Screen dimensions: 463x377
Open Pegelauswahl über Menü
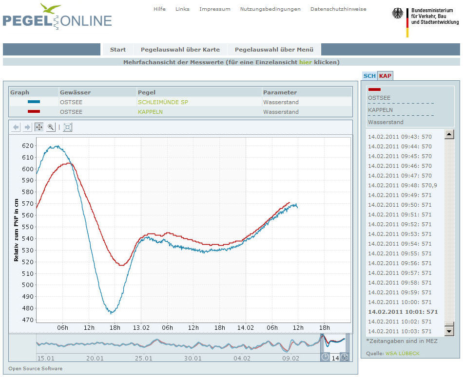(x=274, y=50)
